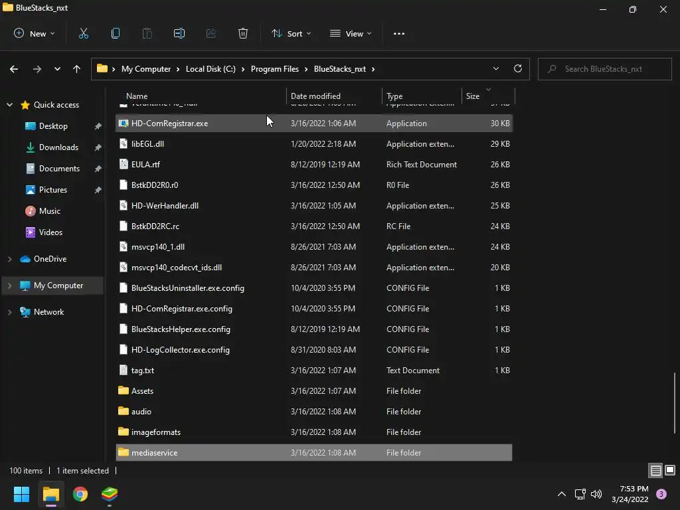Select BlueStacksUninstaller.exe.config file
680x510 pixels.
[314, 288]
